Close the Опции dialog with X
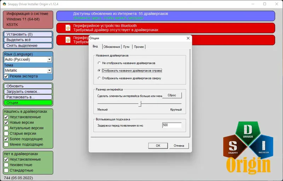The height and width of the screenshot is (181, 283). tap(188, 38)
